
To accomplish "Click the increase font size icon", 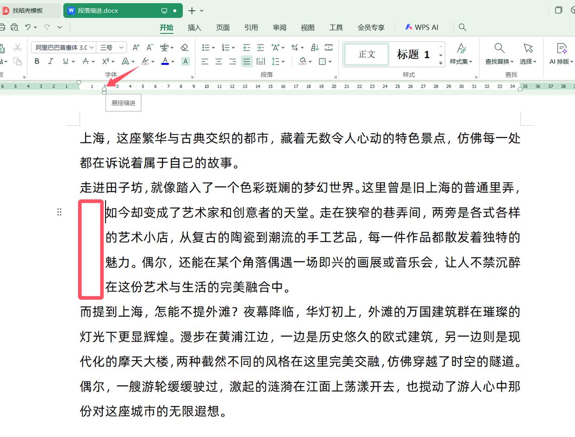I will 136,47.
